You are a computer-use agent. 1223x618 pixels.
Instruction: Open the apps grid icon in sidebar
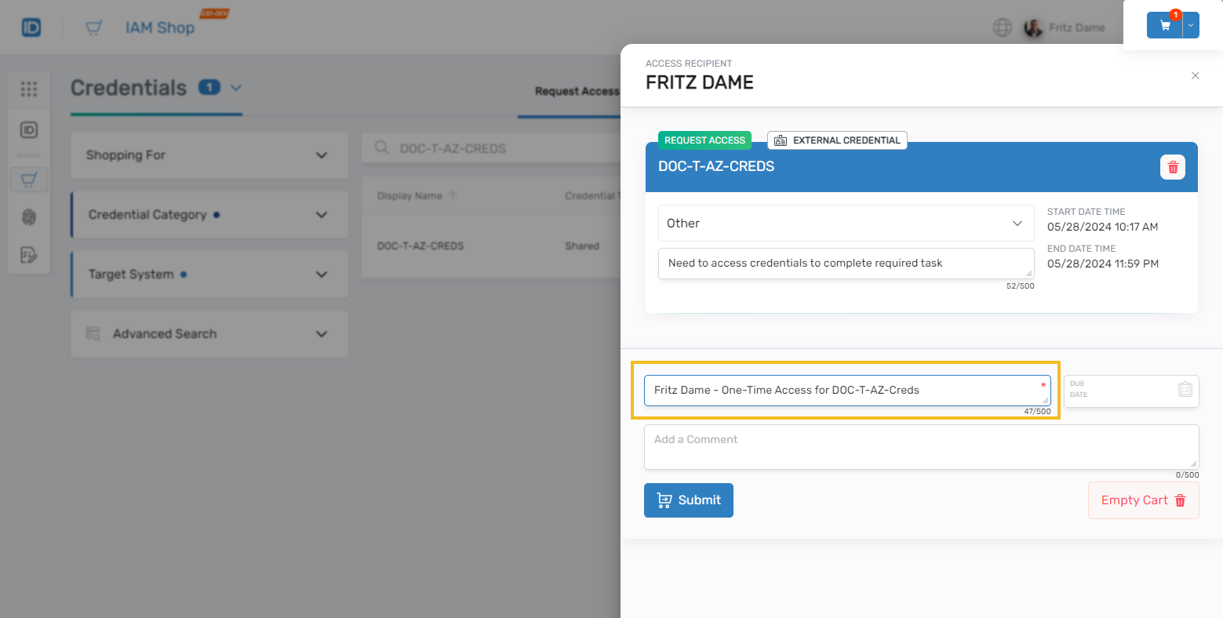(29, 89)
